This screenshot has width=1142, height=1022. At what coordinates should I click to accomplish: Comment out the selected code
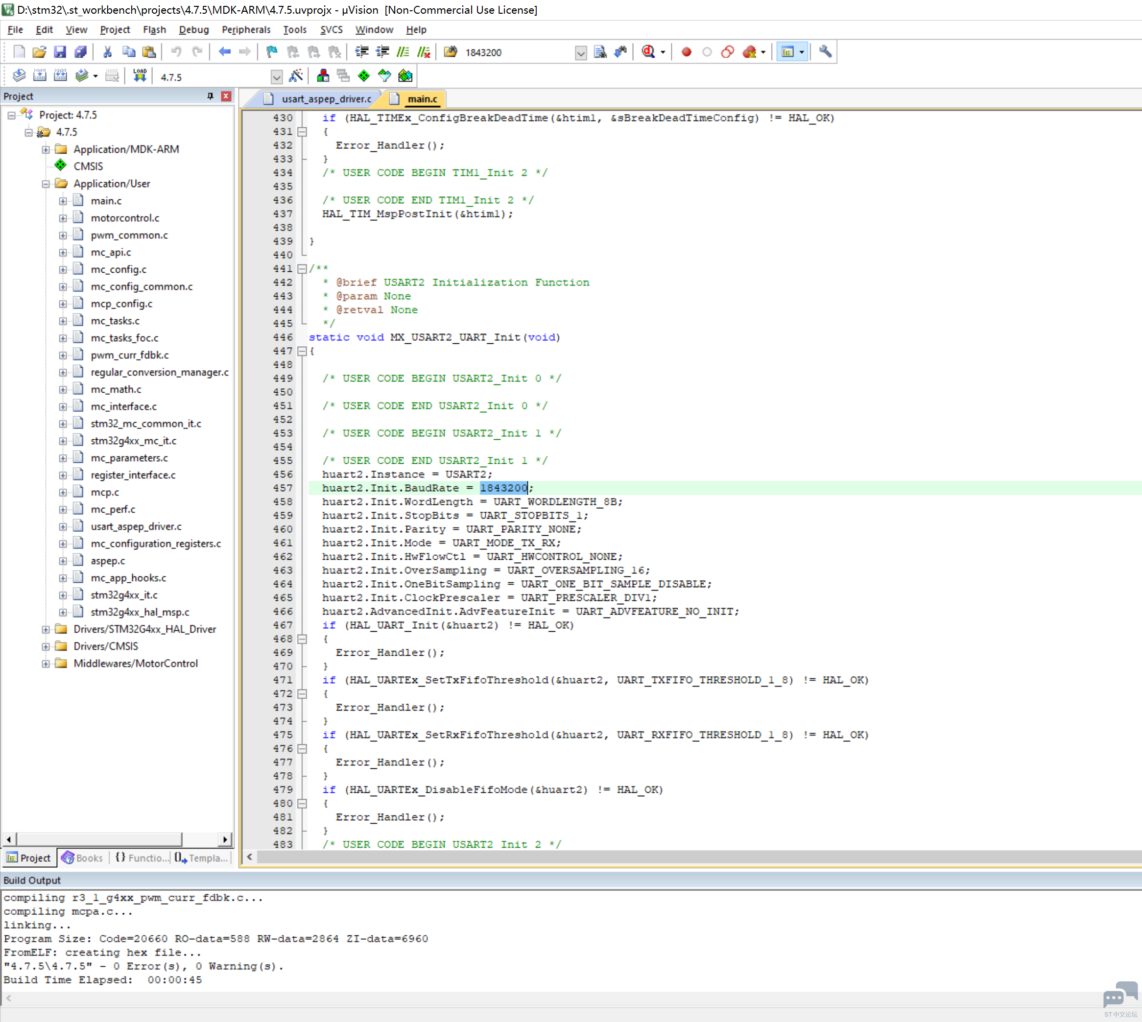pyautogui.click(x=403, y=52)
